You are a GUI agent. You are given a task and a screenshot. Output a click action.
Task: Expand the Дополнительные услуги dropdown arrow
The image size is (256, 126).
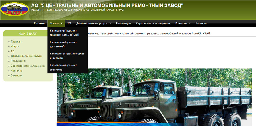pos(110,23)
